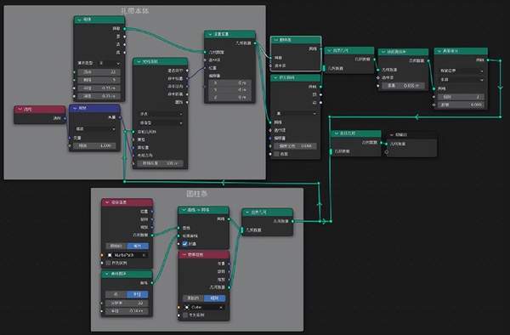Viewport: 510px width, 335px height.
Task: Click the MarblePath object icon
Action: 110,255
